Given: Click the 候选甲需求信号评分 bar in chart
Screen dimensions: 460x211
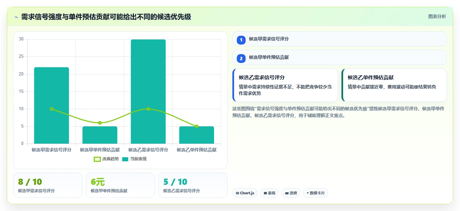Looking at the screenshot, I should pos(51,105).
